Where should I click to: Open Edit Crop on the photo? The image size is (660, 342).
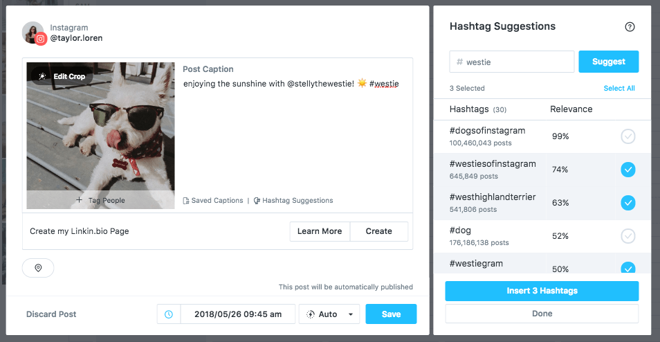pyautogui.click(x=62, y=76)
